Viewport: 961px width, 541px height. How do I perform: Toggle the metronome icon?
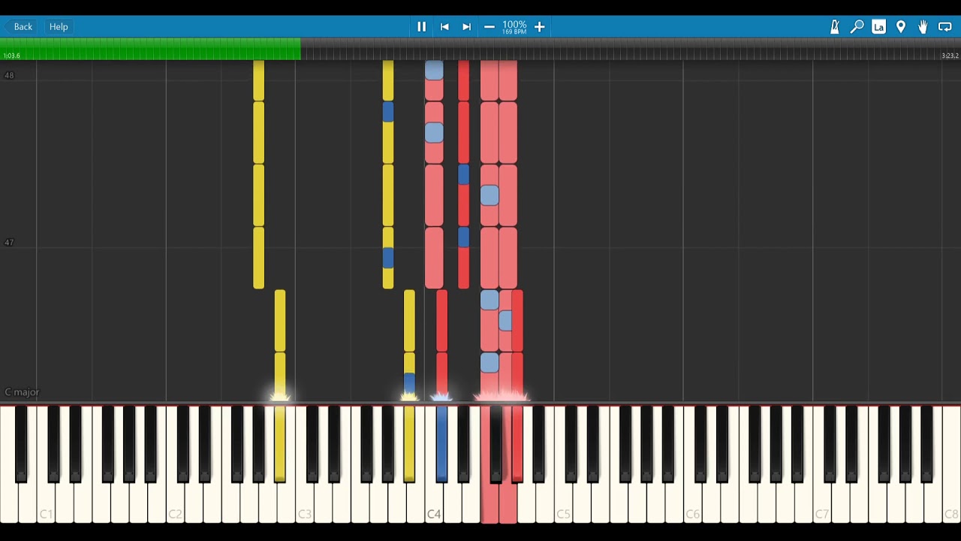[834, 26]
